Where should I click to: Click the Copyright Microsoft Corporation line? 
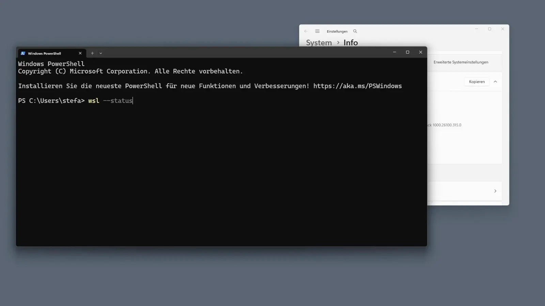(130, 71)
